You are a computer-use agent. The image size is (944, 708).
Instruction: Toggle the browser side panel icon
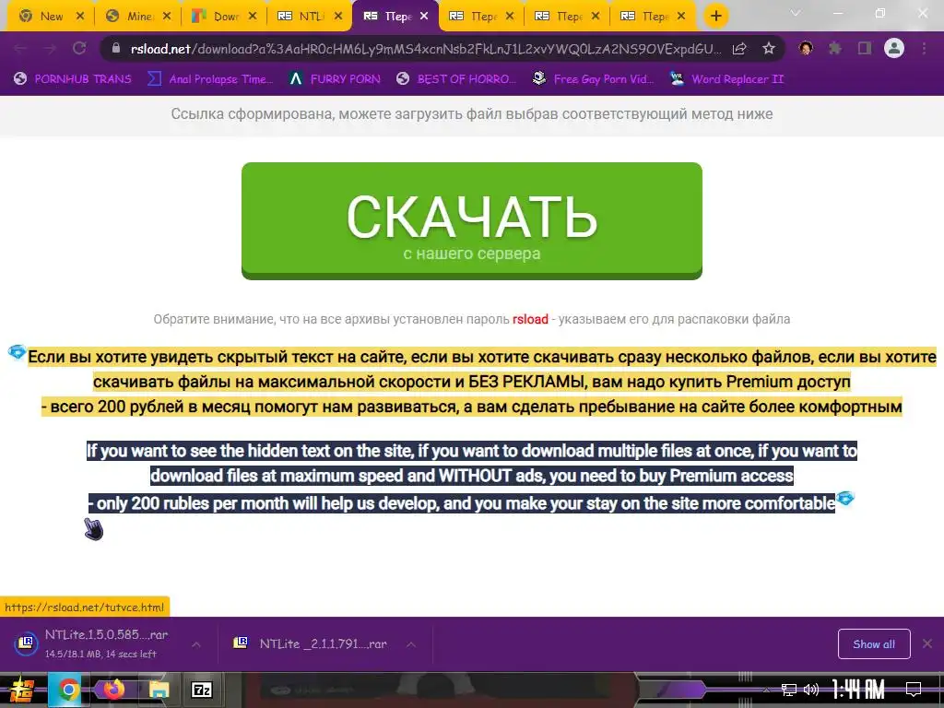click(x=865, y=48)
